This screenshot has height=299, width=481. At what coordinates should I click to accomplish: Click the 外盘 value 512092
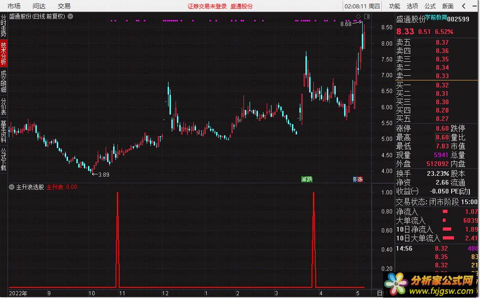pyautogui.click(x=438, y=164)
